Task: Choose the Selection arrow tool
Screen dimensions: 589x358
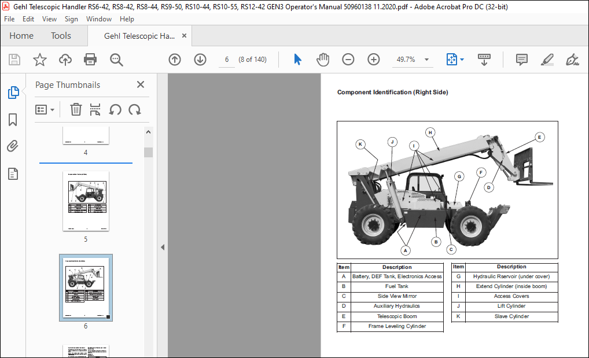Action: 297,60
